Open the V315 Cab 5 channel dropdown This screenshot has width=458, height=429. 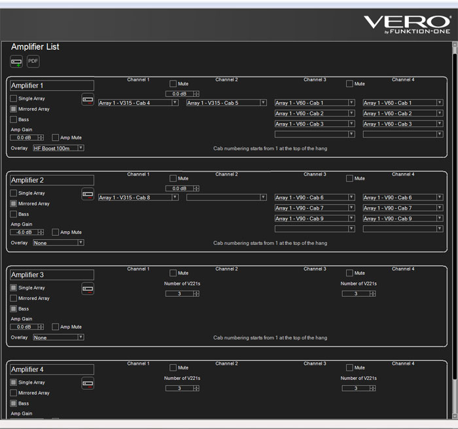pyautogui.click(x=226, y=103)
